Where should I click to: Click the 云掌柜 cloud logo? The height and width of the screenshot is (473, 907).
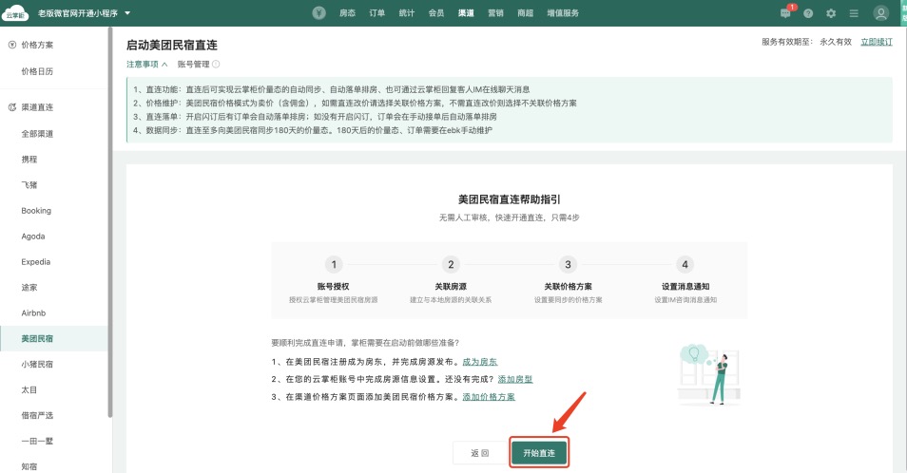[15, 13]
